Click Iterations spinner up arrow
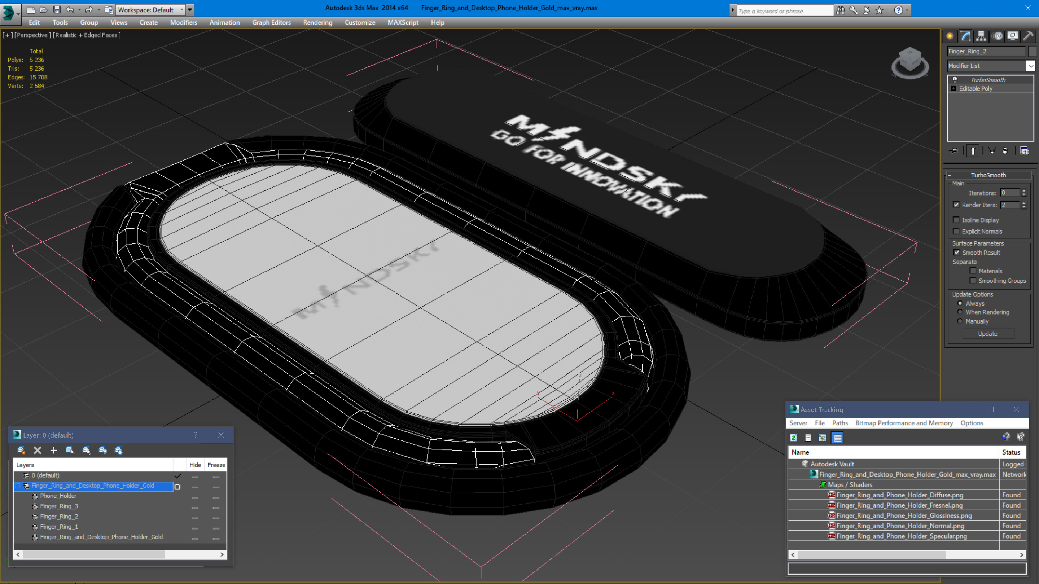Screen dimensions: 1039x584 point(1024,191)
